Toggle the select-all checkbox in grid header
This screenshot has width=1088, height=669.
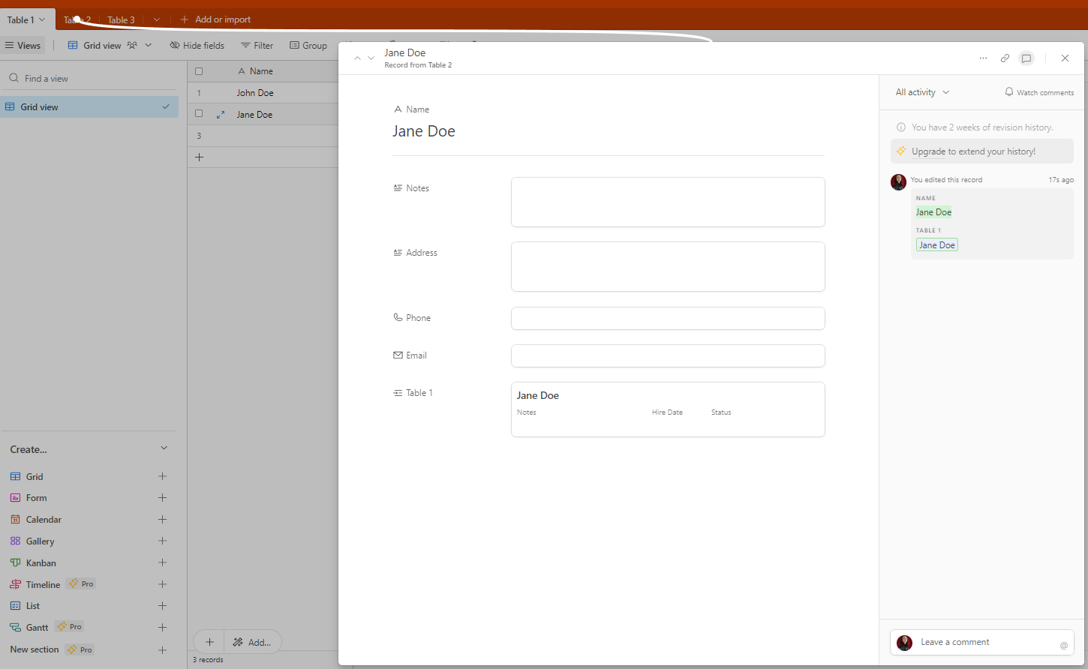click(x=199, y=71)
